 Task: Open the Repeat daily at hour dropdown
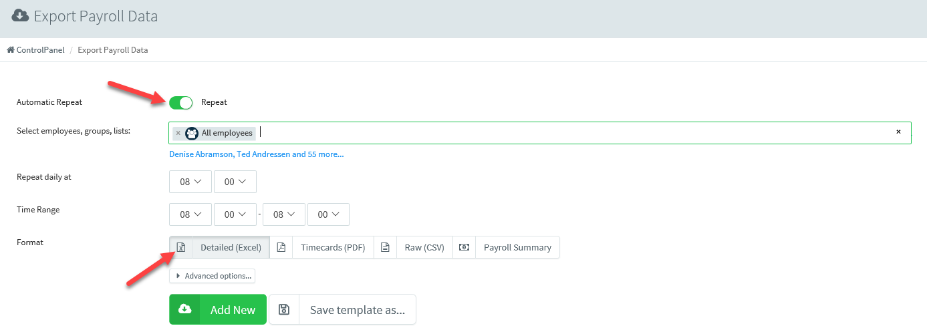pos(190,182)
